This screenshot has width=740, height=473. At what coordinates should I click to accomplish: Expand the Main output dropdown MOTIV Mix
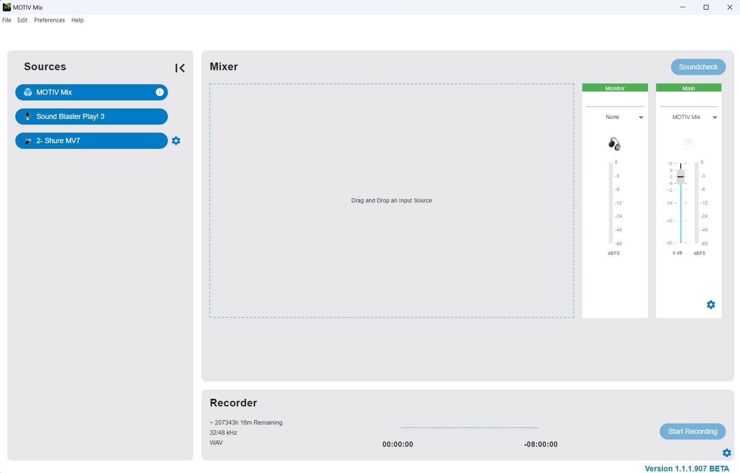(714, 118)
